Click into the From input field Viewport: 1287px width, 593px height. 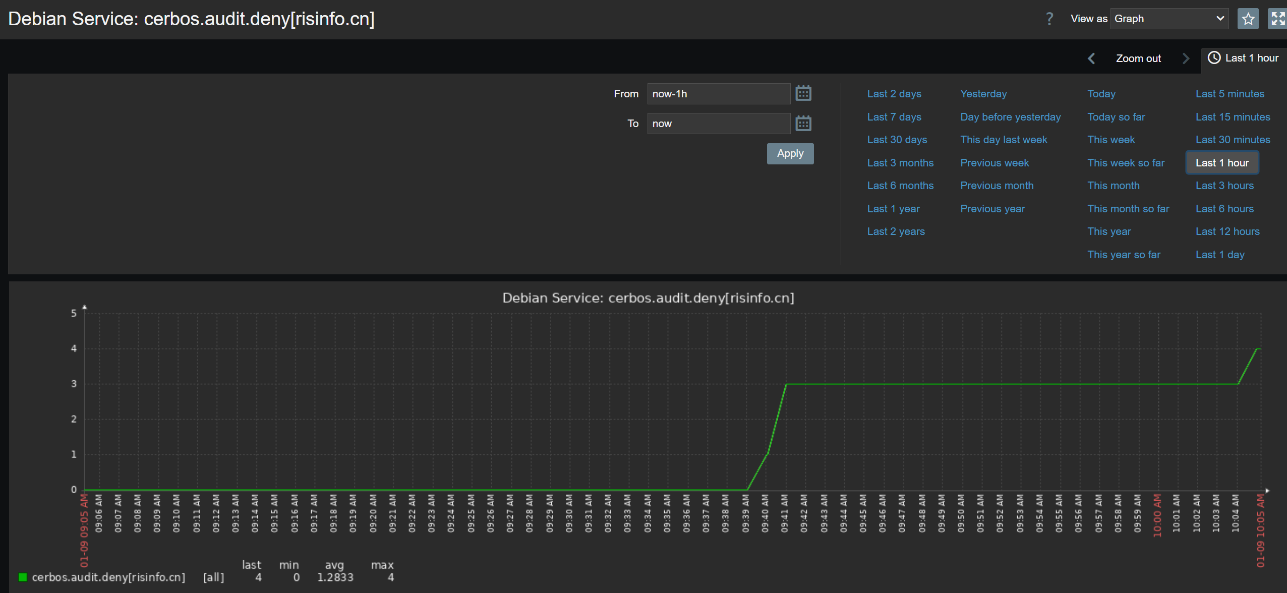click(718, 94)
